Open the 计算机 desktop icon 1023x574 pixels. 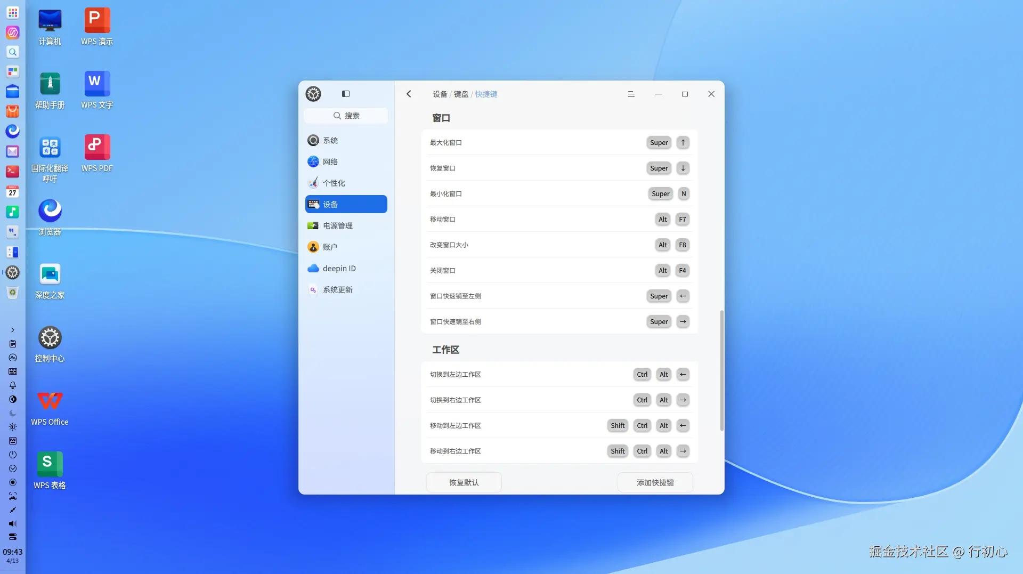50,27
